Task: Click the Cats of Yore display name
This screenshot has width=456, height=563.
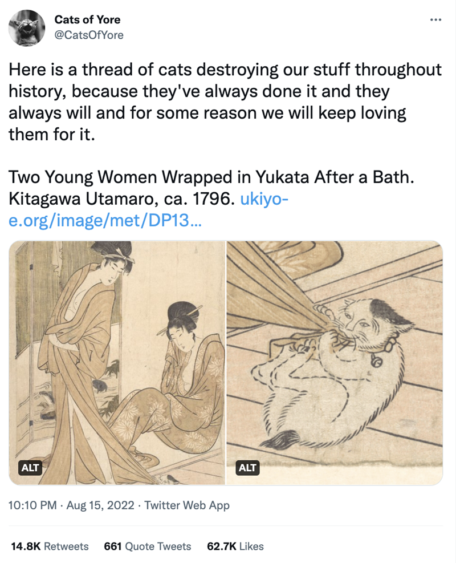Action: click(x=87, y=20)
